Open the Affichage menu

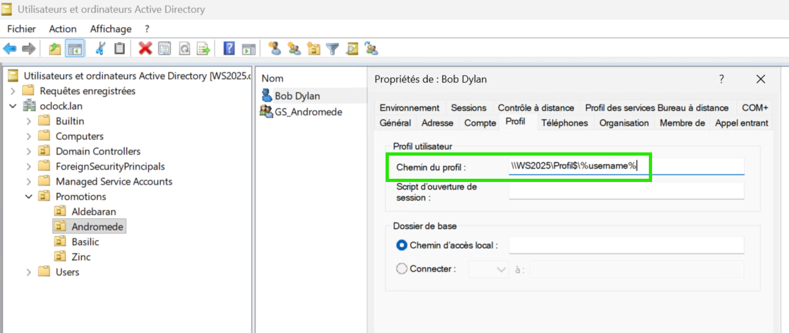pyautogui.click(x=110, y=29)
